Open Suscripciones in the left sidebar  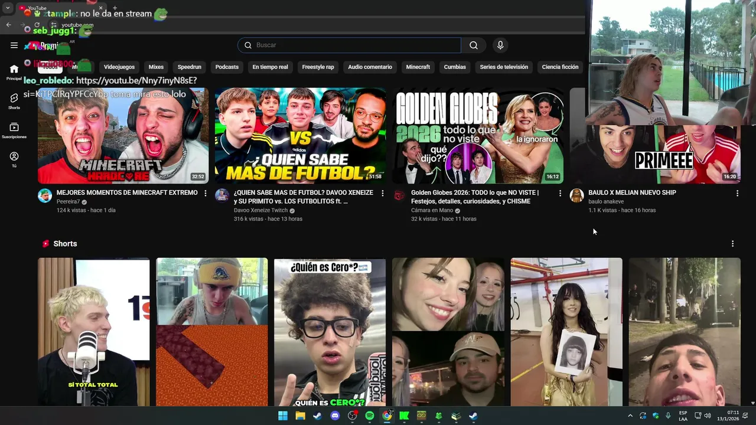click(14, 130)
